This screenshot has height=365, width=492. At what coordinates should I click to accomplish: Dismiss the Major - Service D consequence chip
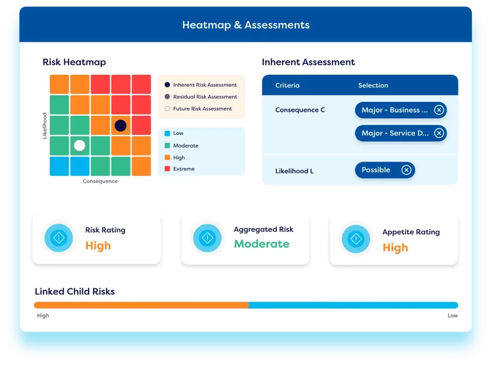tap(439, 133)
